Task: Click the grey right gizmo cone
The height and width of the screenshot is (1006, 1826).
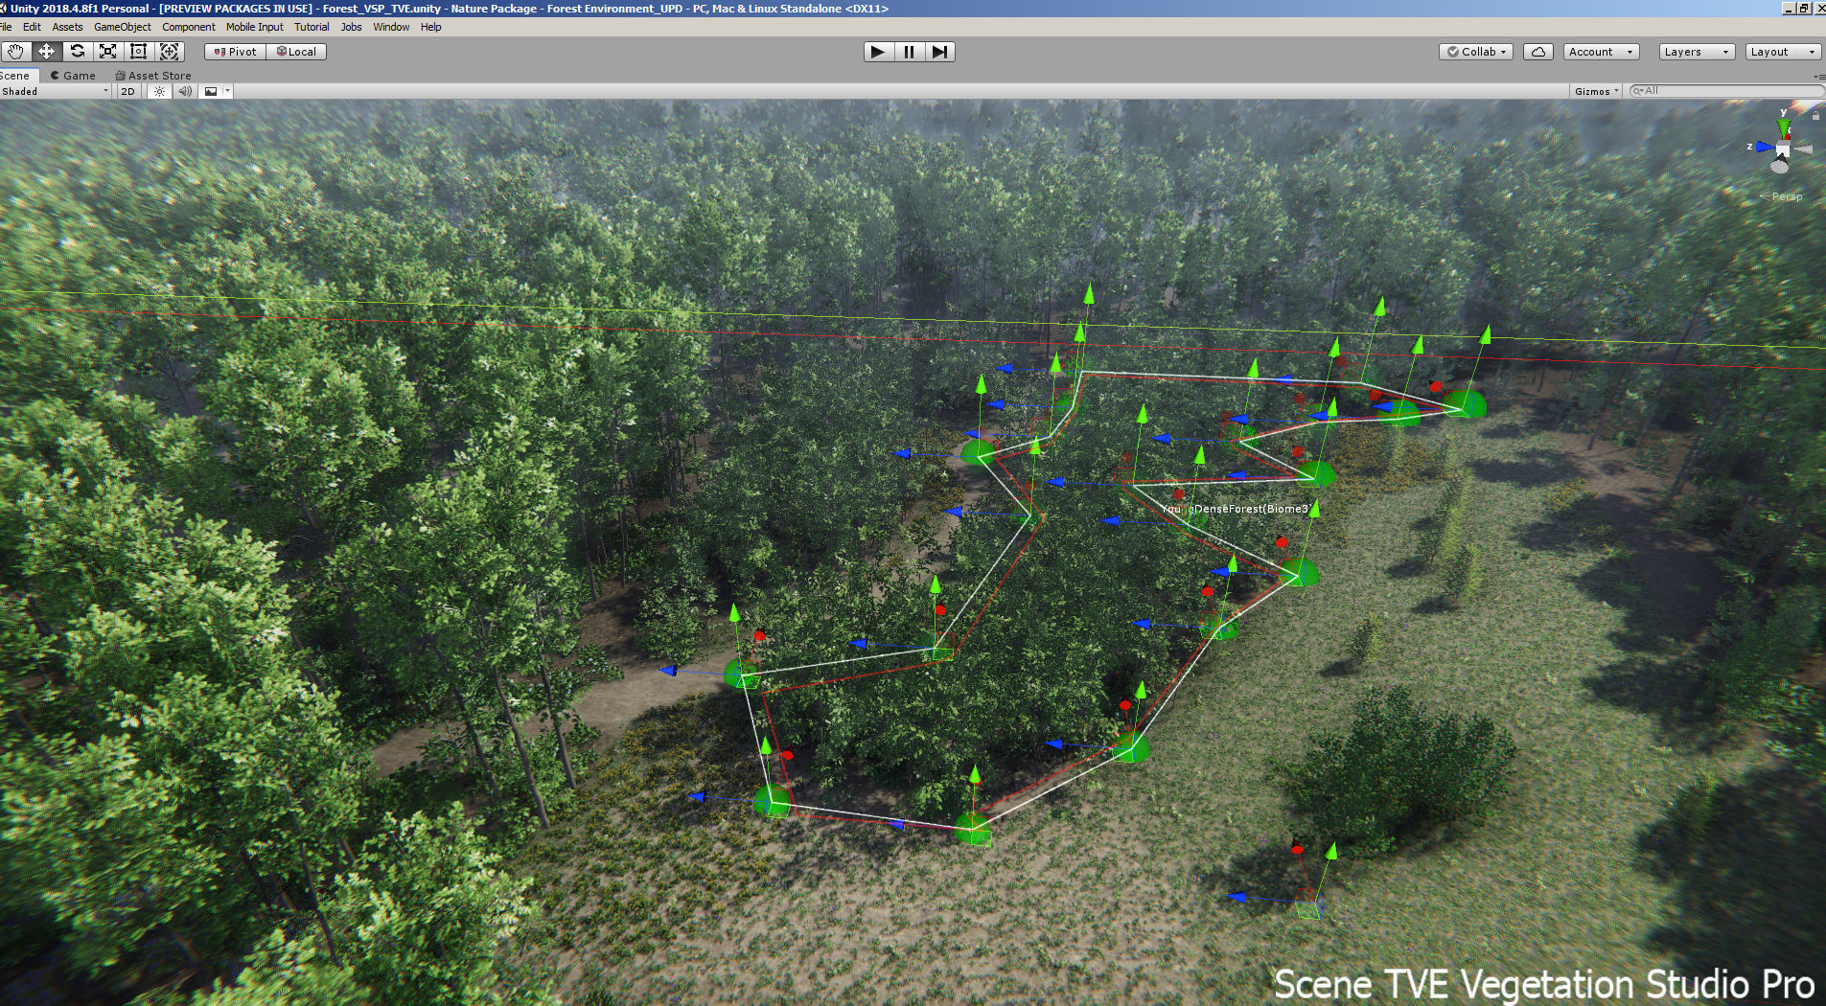Action: 1803,149
